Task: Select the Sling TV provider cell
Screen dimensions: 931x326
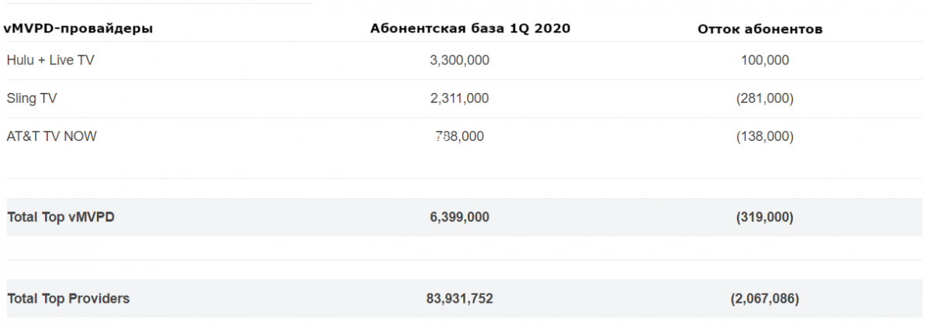Action: pyautogui.click(x=32, y=98)
